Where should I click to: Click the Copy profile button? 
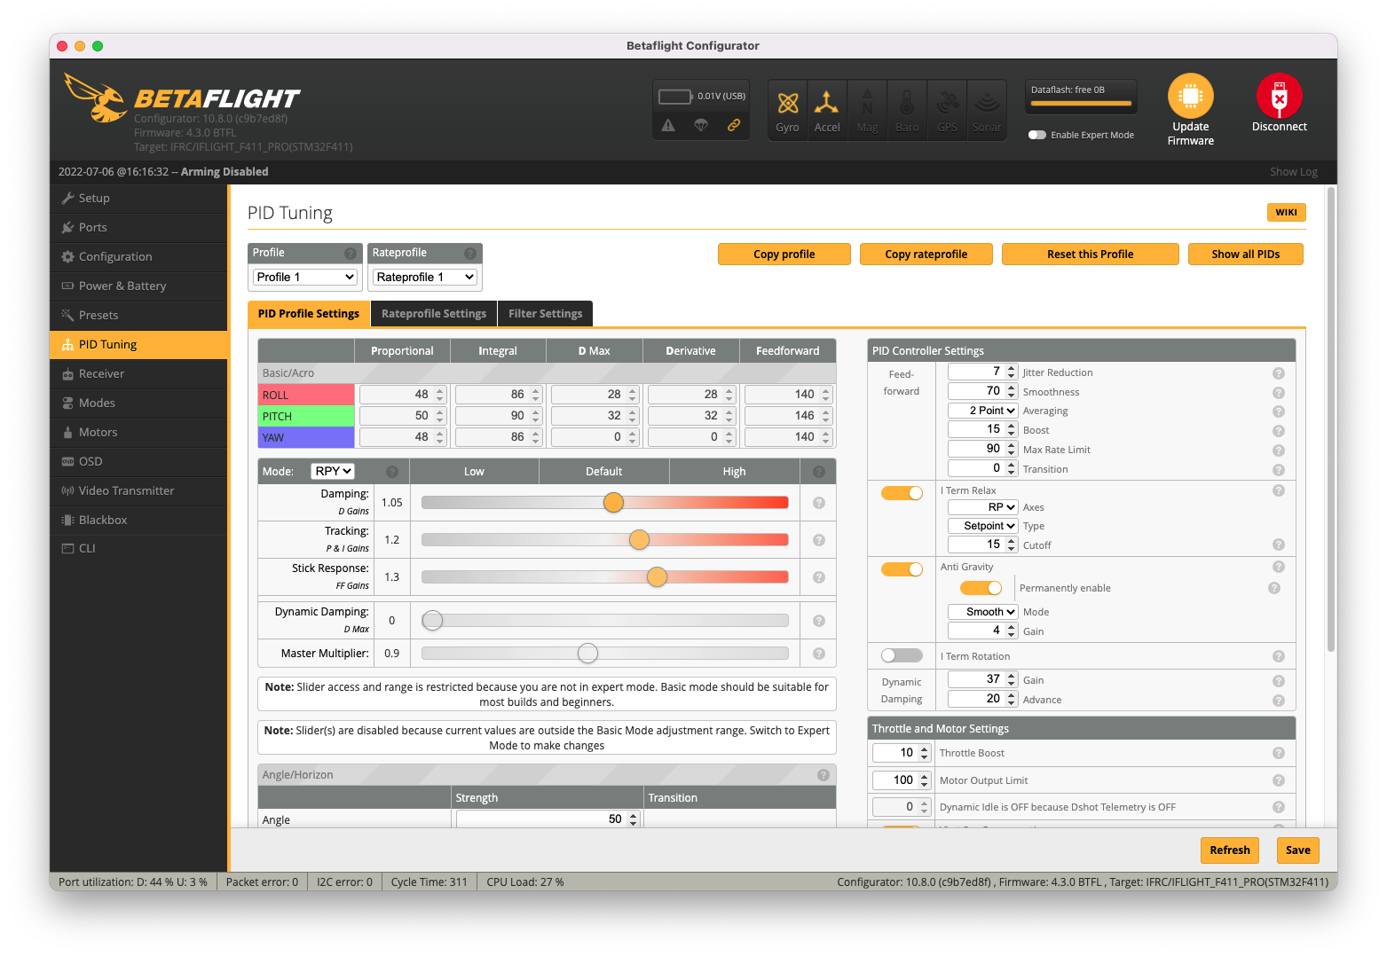pyautogui.click(x=784, y=255)
